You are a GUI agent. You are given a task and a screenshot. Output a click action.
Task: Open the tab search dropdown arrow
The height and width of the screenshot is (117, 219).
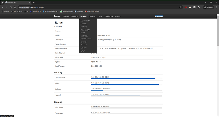(x=2, y=2)
